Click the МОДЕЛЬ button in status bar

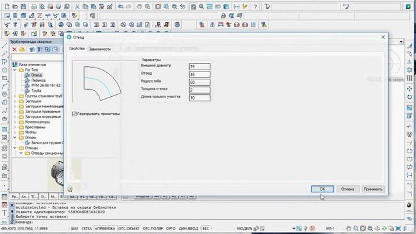[x=244, y=228]
